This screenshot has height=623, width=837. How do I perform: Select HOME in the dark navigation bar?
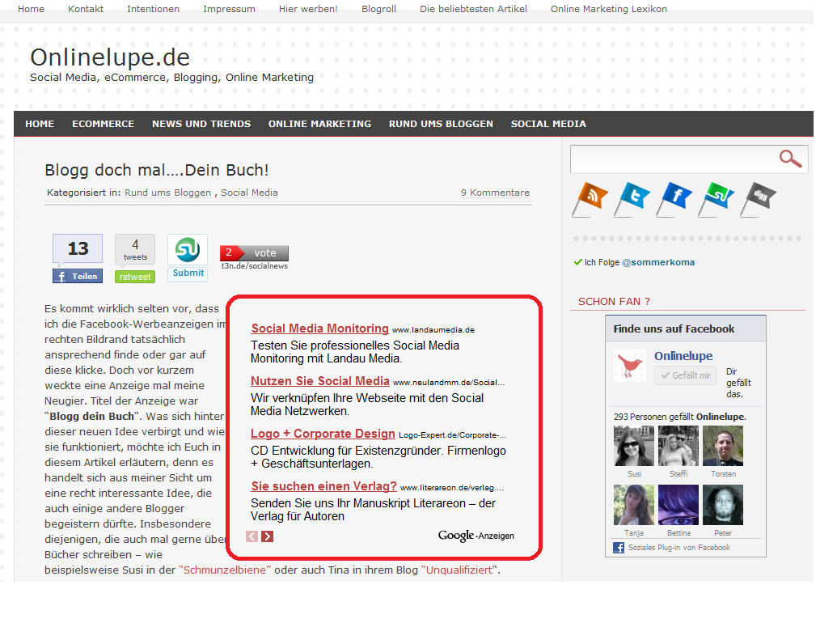coord(40,124)
